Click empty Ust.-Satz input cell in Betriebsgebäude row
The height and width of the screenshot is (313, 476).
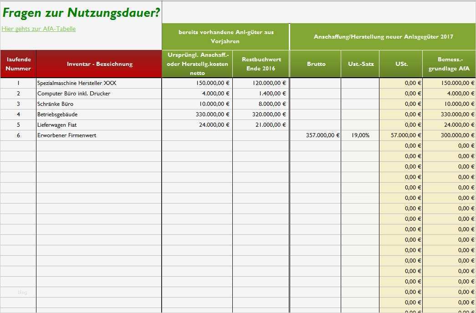(x=360, y=114)
